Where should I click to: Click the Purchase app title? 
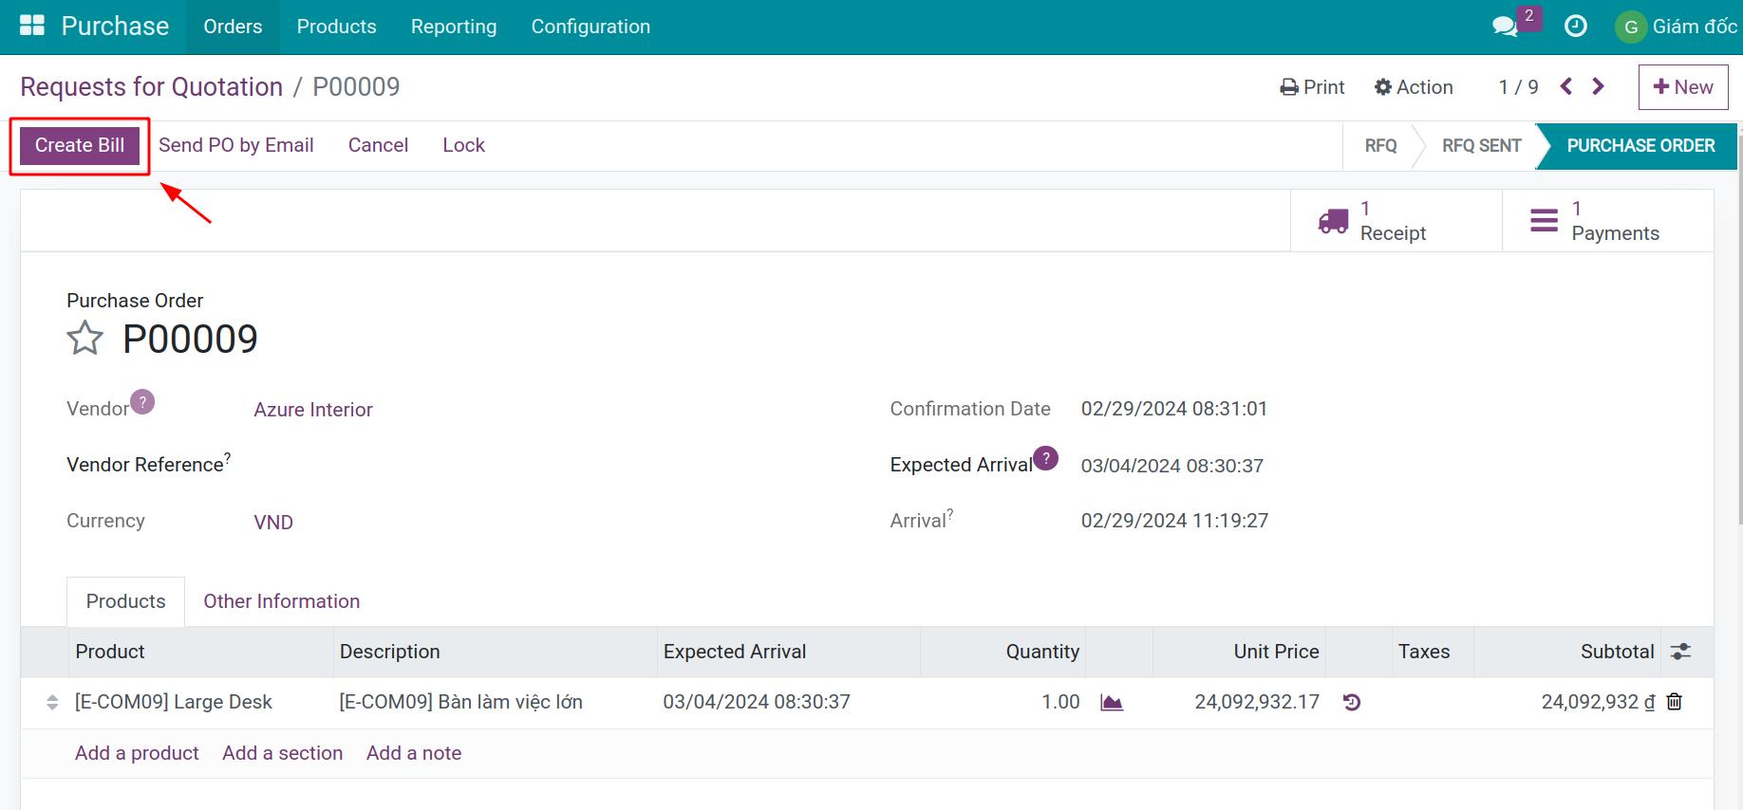[x=115, y=27]
